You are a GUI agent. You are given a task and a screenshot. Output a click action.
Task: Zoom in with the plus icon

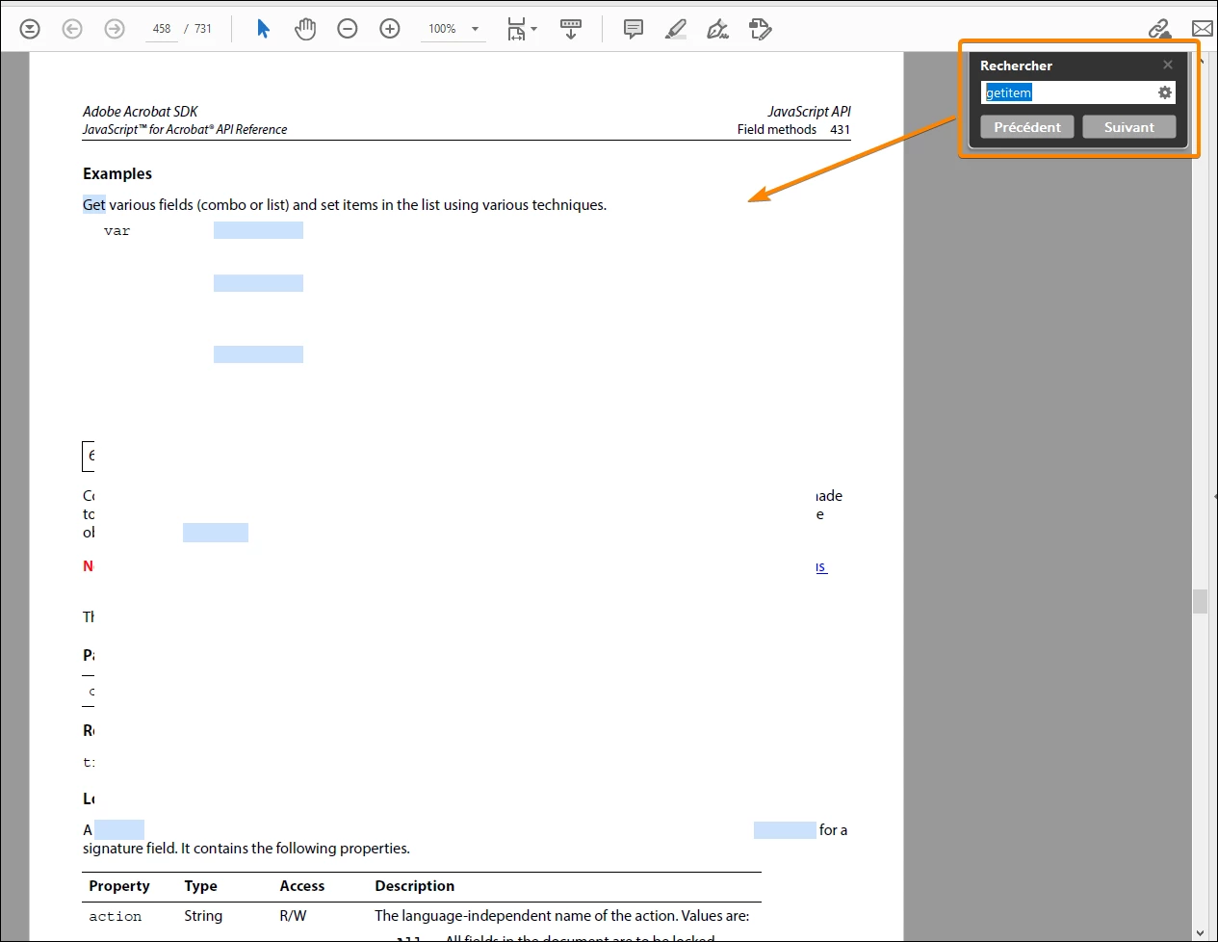tap(390, 29)
